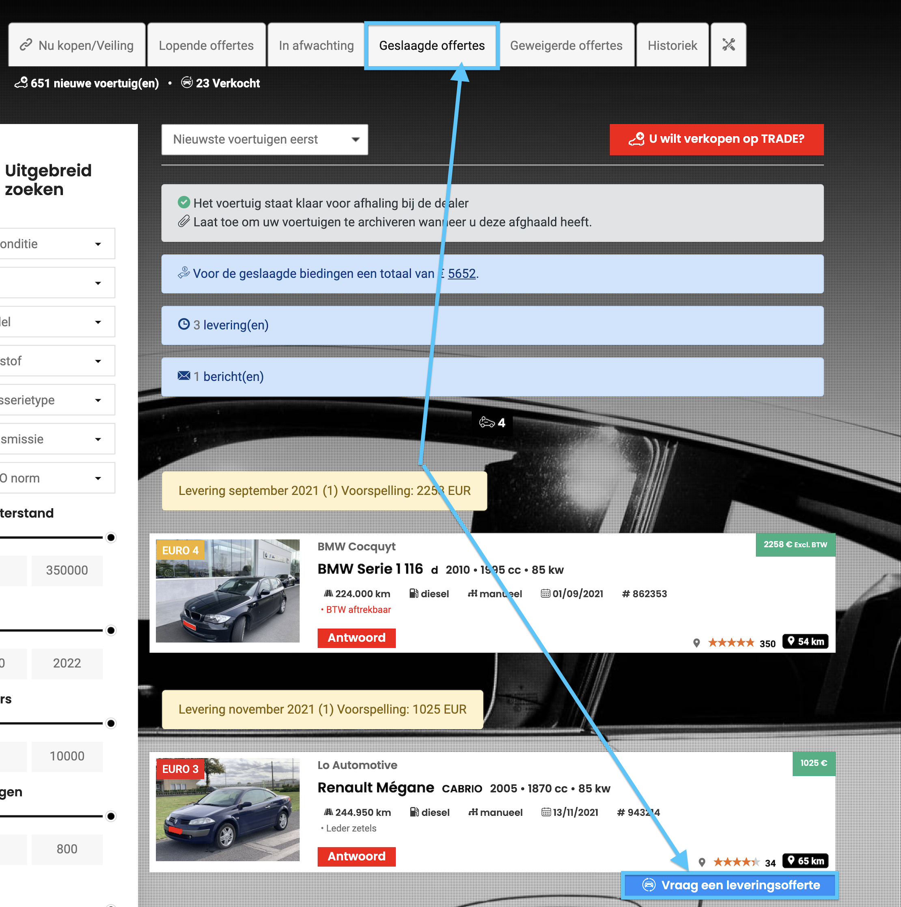The height and width of the screenshot is (907, 901).
Task: Click the BMW Serie 1 116 title
Action: point(370,569)
